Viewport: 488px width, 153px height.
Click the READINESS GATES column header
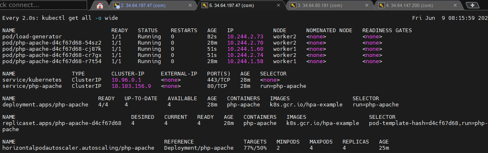tap(387, 30)
